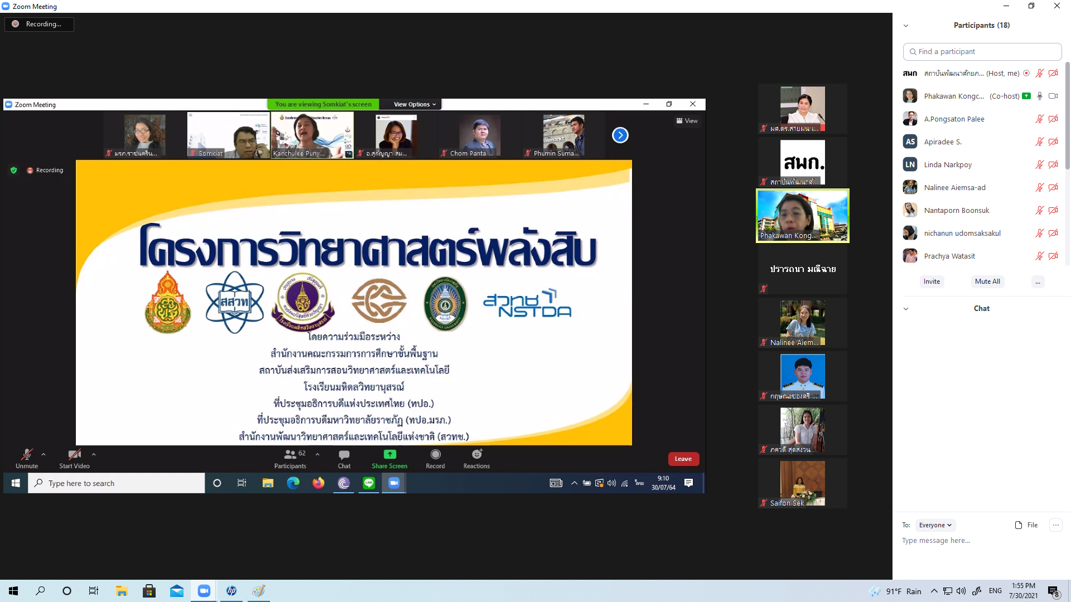Viewport: 1071px width, 602px height.
Task: Expand participants caret in shared toolbar
Action: (317, 454)
